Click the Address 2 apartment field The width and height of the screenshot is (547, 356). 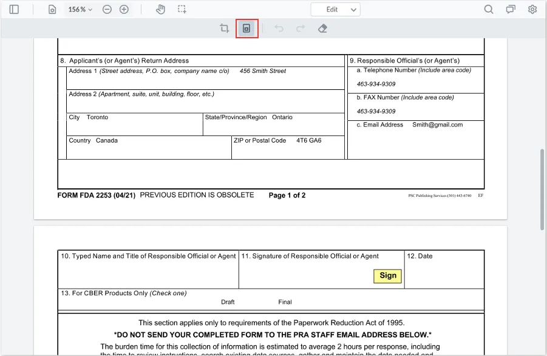[x=205, y=101]
